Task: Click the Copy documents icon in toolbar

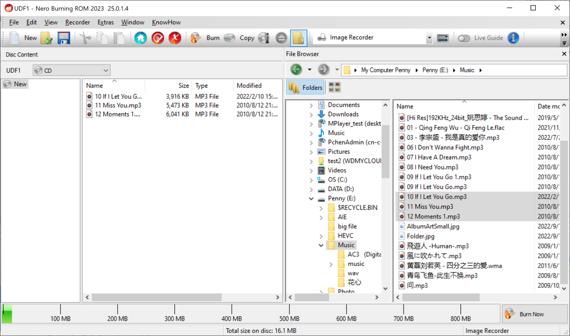Action: 102,38
